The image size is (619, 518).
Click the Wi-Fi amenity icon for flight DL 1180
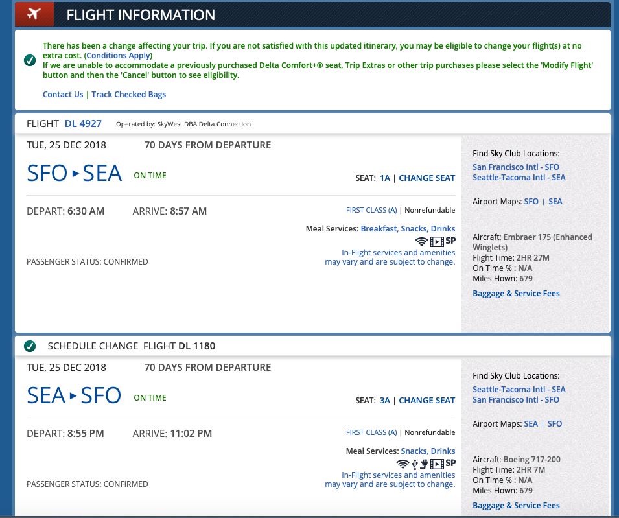coord(403,464)
